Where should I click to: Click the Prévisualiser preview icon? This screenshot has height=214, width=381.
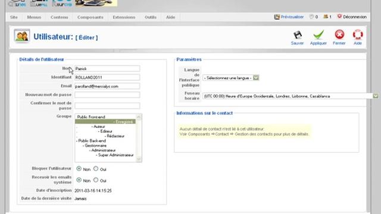click(277, 17)
